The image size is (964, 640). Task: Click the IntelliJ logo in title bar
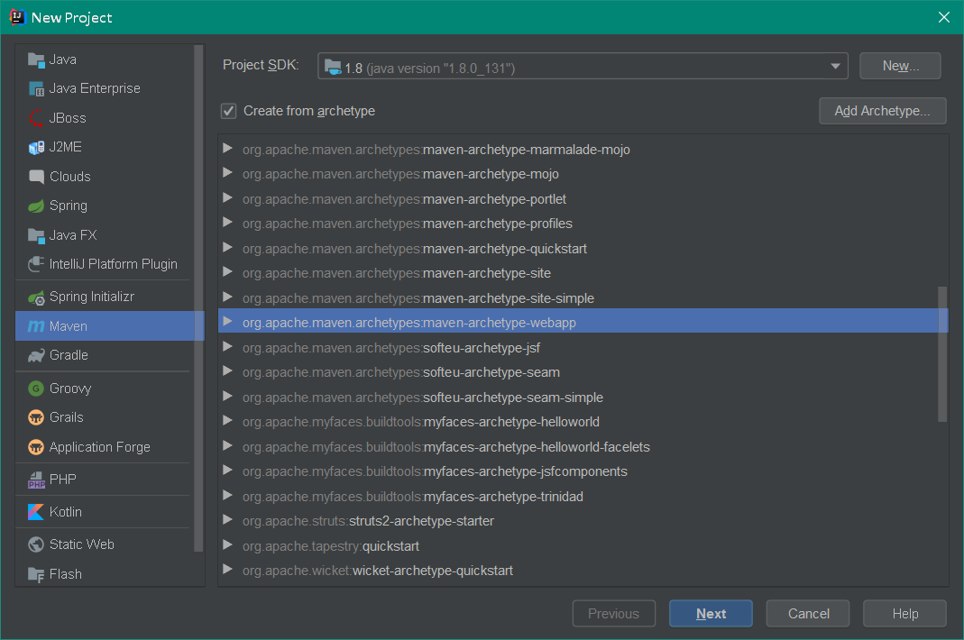point(17,17)
